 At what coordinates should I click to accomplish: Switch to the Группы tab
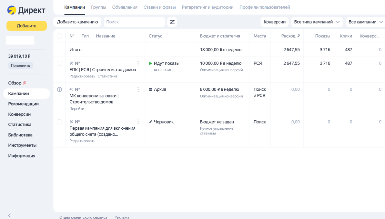pos(98,7)
